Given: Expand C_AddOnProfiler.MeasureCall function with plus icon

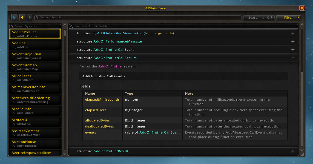Looking at the screenshot, I should [293, 33].
